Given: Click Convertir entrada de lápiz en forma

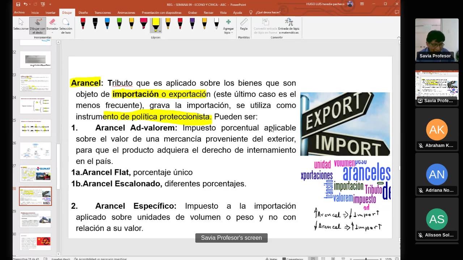Looking at the screenshot, I should (265, 26).
